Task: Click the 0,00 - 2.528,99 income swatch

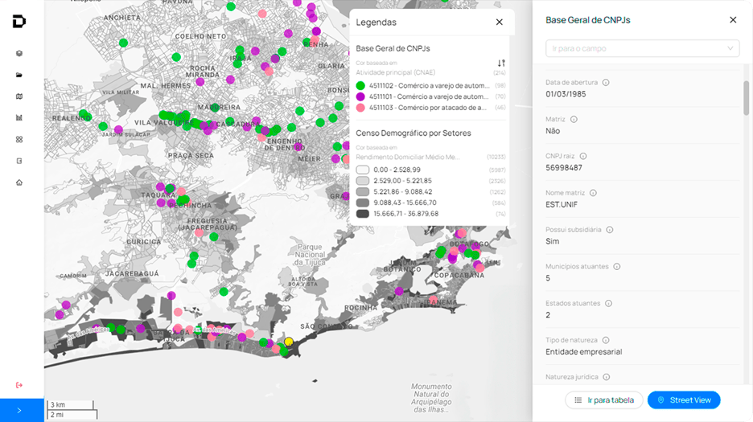Action: (x=363, y=170)
